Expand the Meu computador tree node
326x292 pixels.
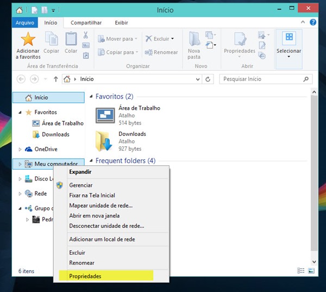tap(20, 164)
